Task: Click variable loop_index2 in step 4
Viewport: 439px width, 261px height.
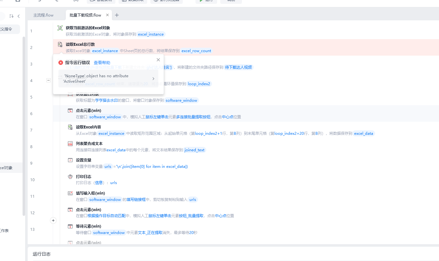Action: [x=199, y=84]
